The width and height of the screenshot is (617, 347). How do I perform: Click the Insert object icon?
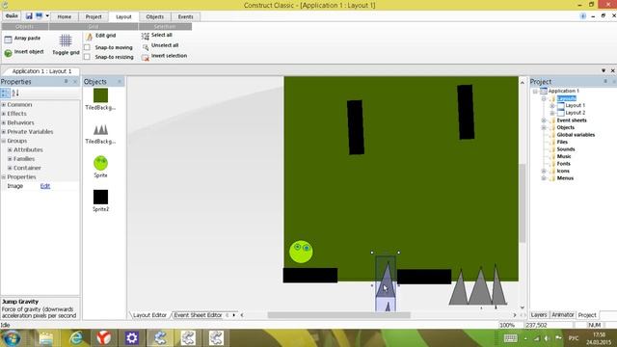(8, 53)
